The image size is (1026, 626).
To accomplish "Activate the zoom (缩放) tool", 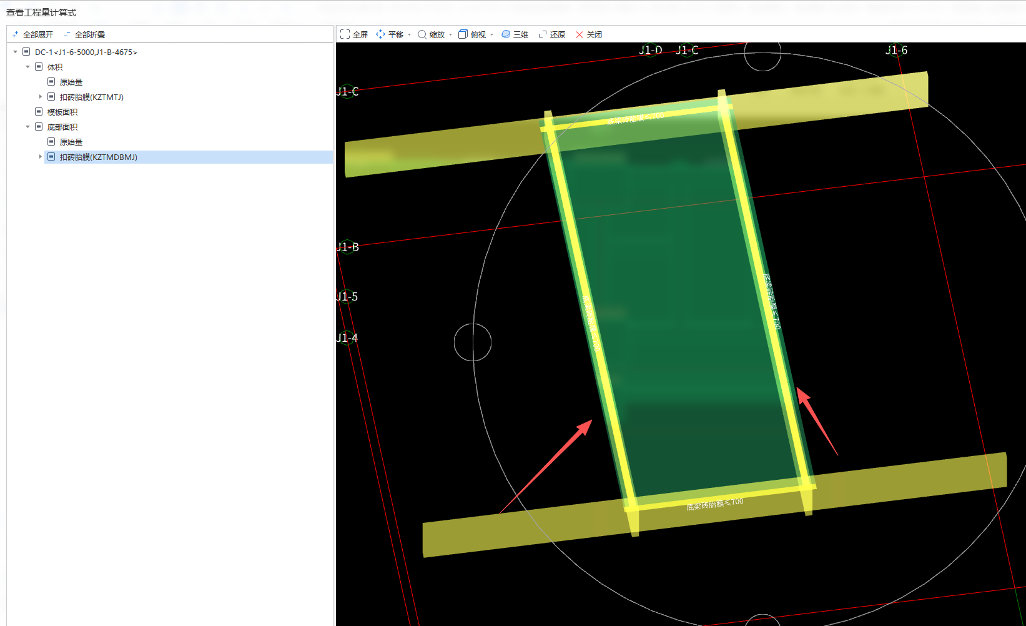I will (x=422, y=34).
